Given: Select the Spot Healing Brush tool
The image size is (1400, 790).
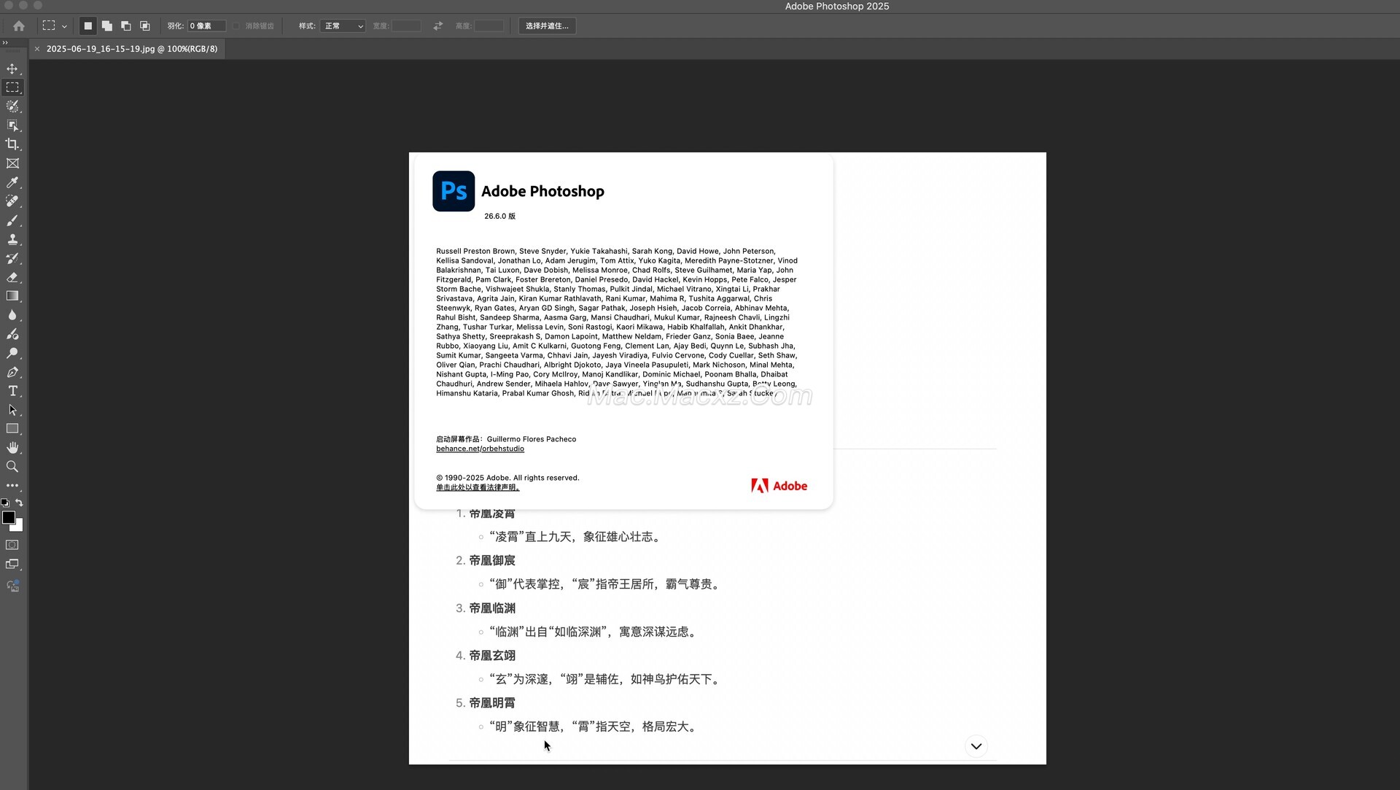Looking at the screenshot, I should coord(12,201).
